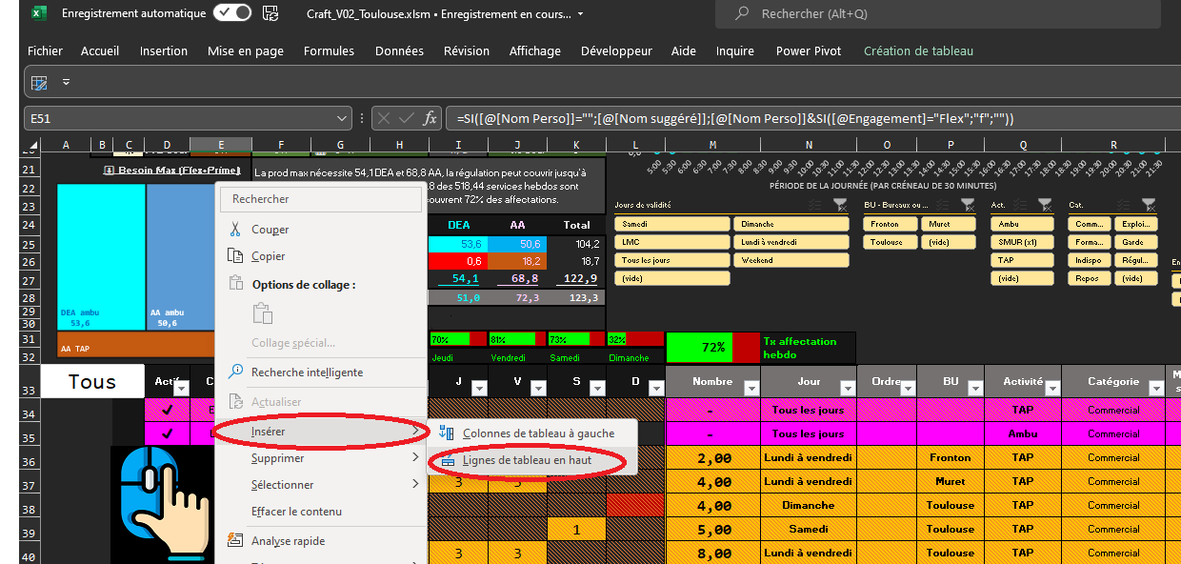The image size is (1181, 564).
Task: Expand the Name Box dropdown arrow
Action: (343, 118)
